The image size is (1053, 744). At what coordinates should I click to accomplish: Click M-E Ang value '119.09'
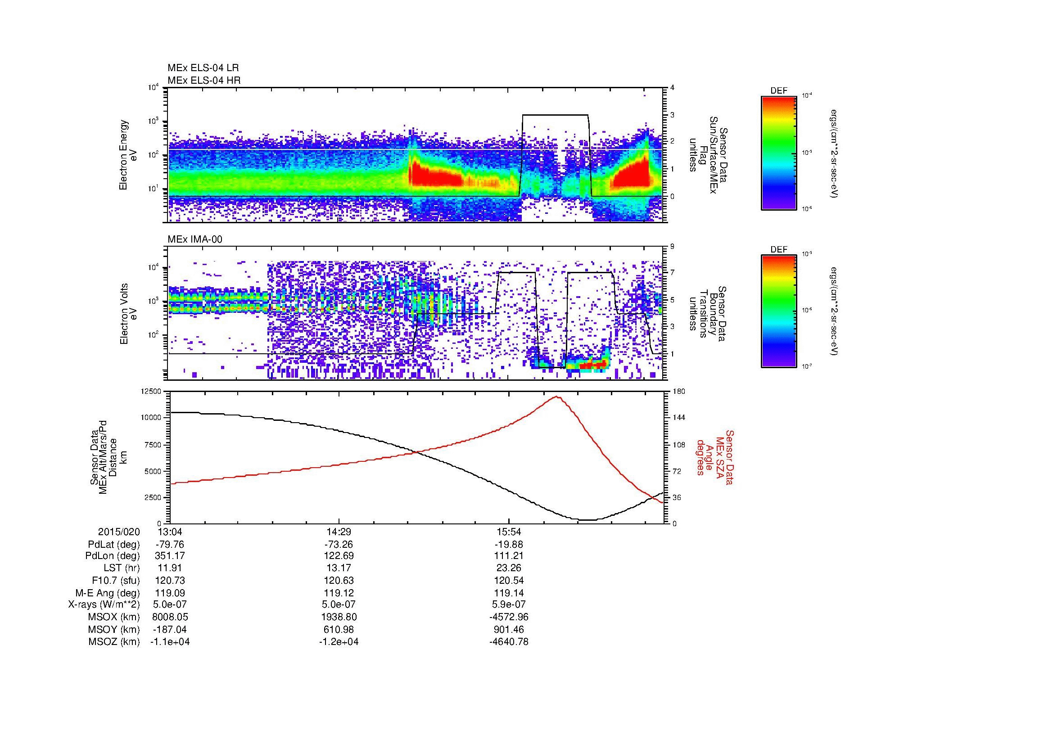click(170, 593)
